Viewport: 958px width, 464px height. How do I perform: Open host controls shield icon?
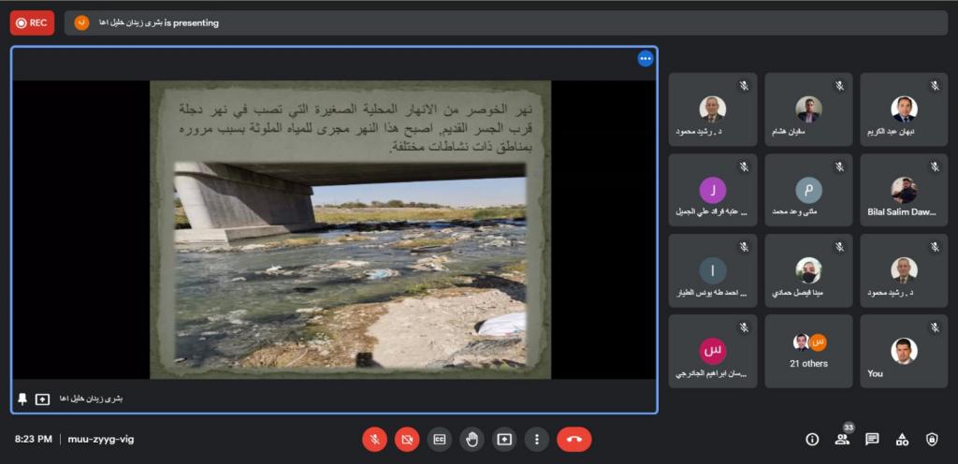click(932, 439)
